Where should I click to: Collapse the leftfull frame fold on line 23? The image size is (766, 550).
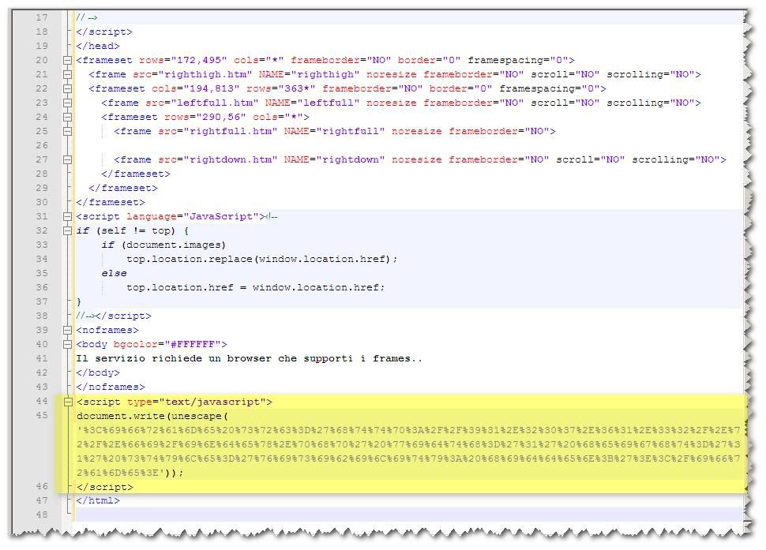coord(68,103)
